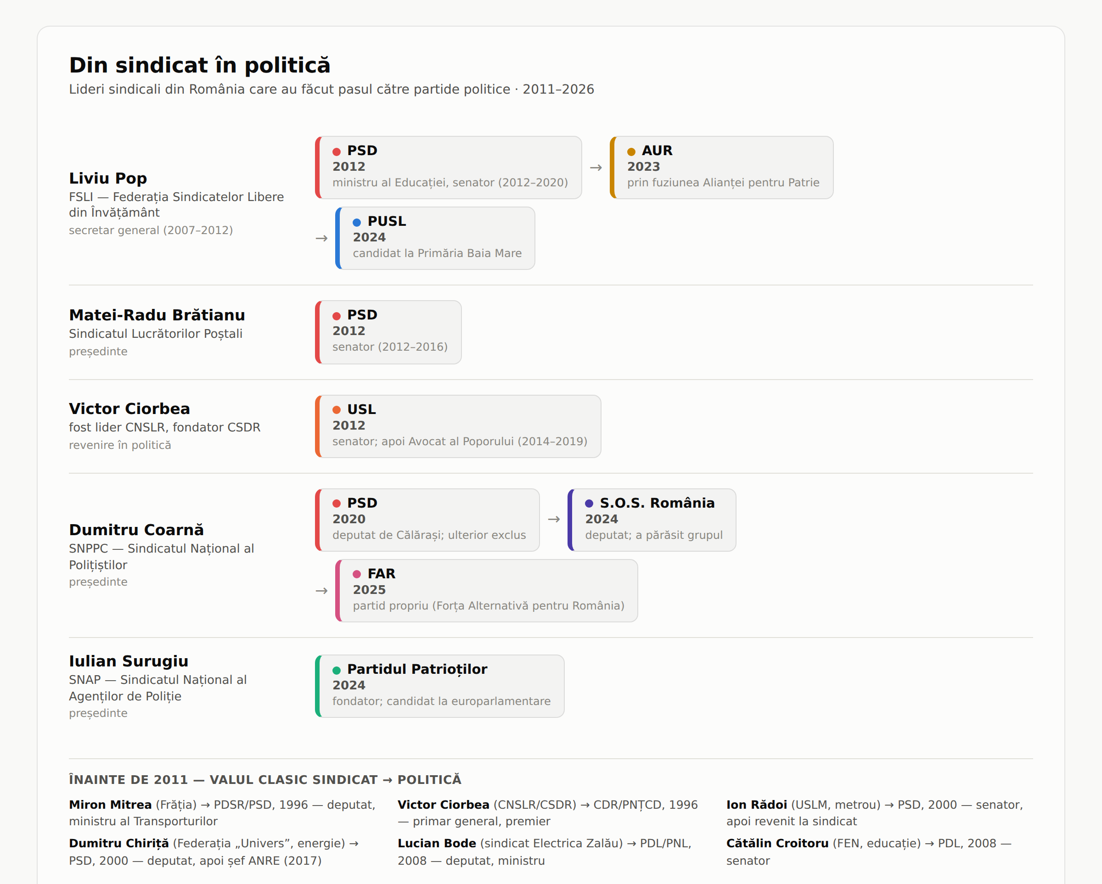Viewport: 1102px width, 884px height.
Task: Click the heading "ÎNAINTE DE 2011 — VALUL CLASIC"
Action: coord(265,780)
